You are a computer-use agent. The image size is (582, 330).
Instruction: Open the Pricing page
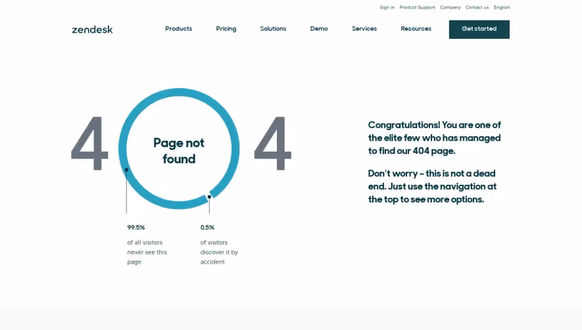[x=226, y=29]
